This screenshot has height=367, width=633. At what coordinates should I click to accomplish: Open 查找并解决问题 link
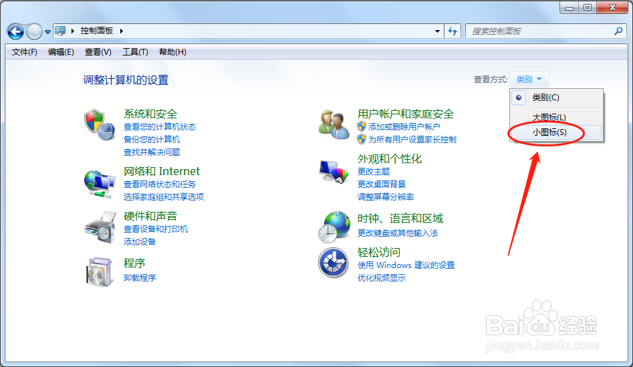pos(152,152)
